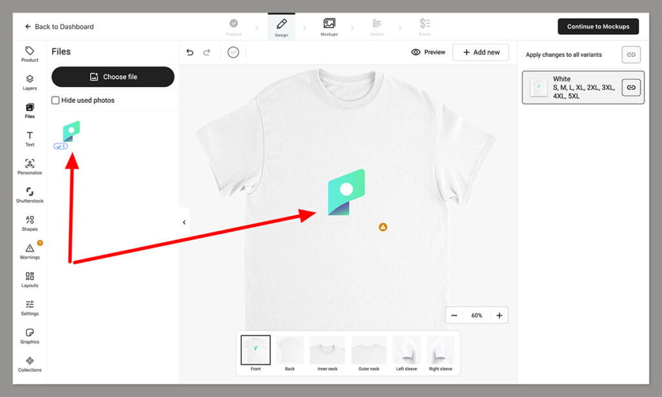Go to the Details step
This screenshot has height=397, width=662.
[x=377, y=27]
